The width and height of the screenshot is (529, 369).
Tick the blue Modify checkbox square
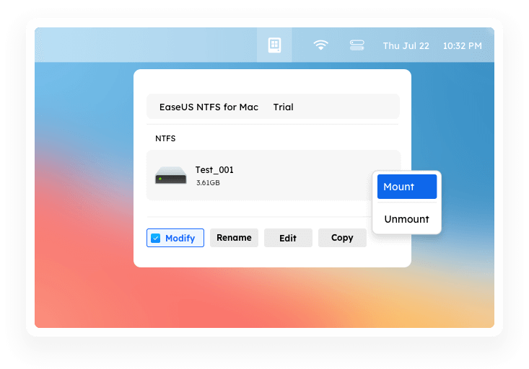tap(155, 238)
